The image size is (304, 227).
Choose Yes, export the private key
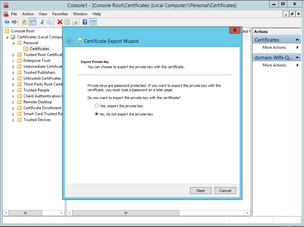pos(96,106)
